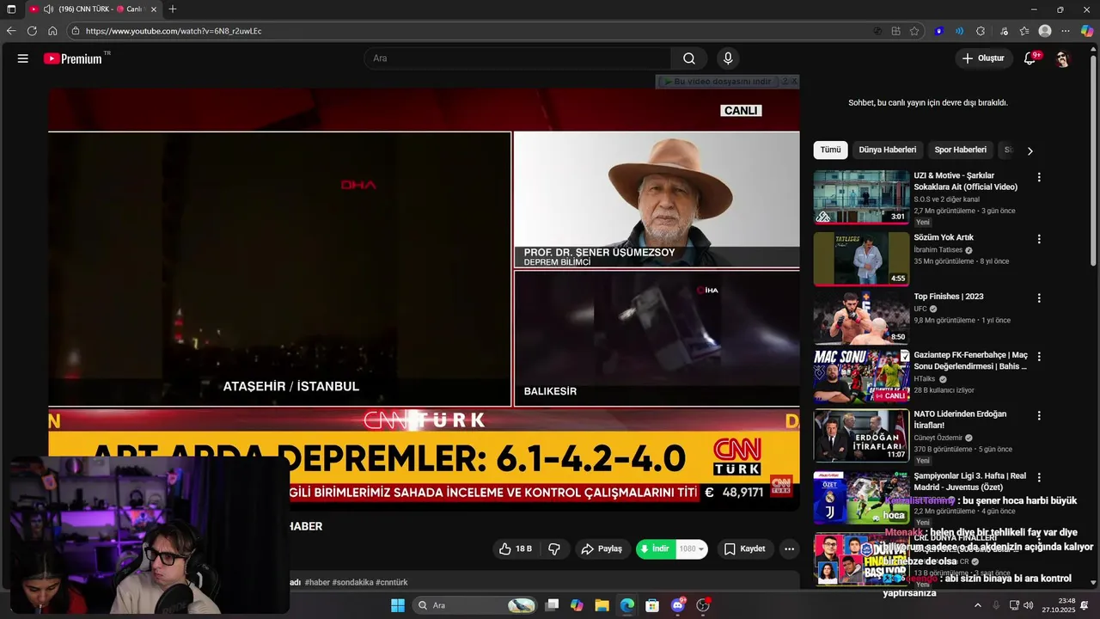This screenshot has height=619, width=1100.
Task: Click the browser back arrow
Action: (11, 31)
